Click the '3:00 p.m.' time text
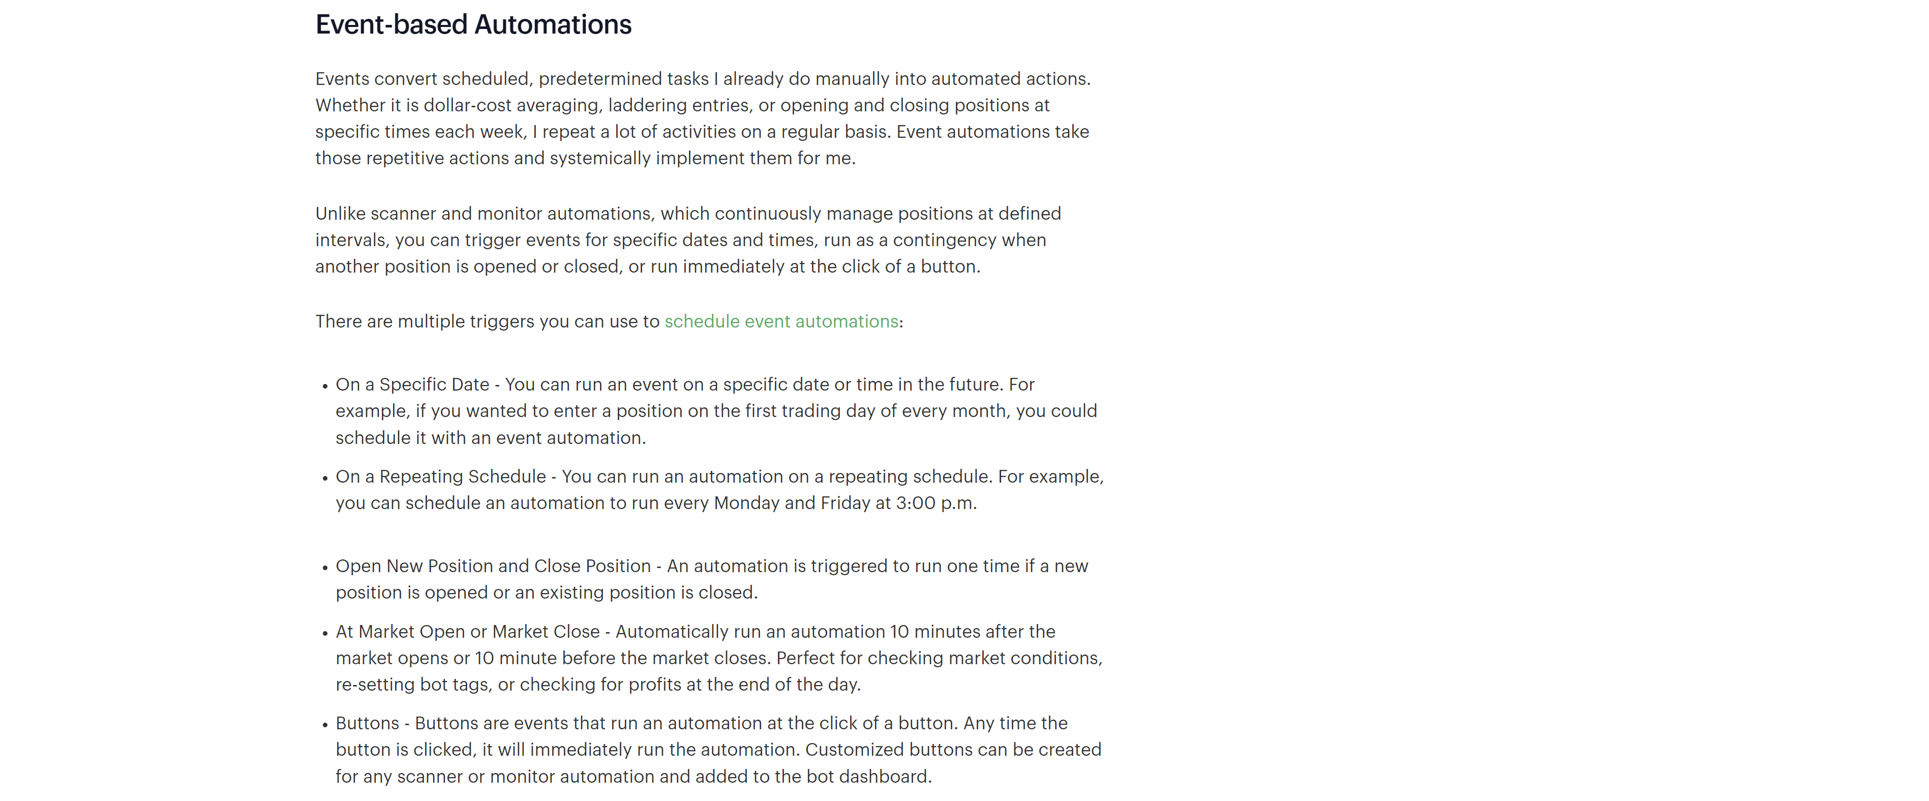The image size is (1929, 801). 936,503
